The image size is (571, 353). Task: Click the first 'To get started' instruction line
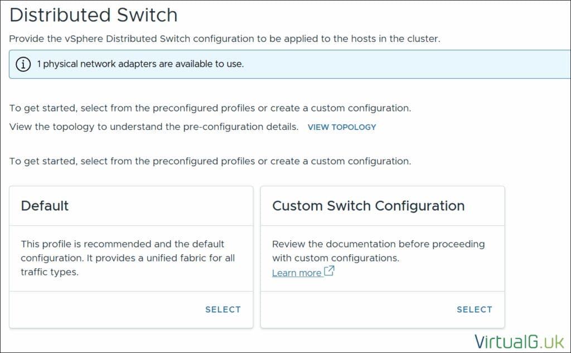[x=210, y=108]
